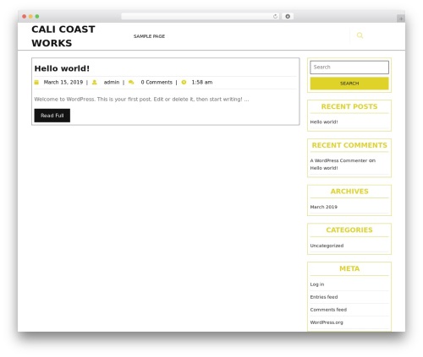Click the 1:58 am post time

tap(202, 82)
